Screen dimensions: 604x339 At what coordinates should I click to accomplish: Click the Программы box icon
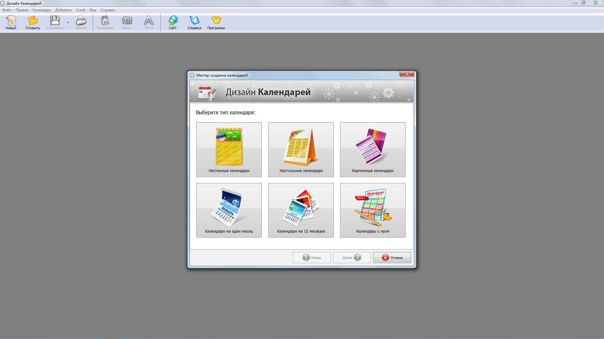click(216, 23)
